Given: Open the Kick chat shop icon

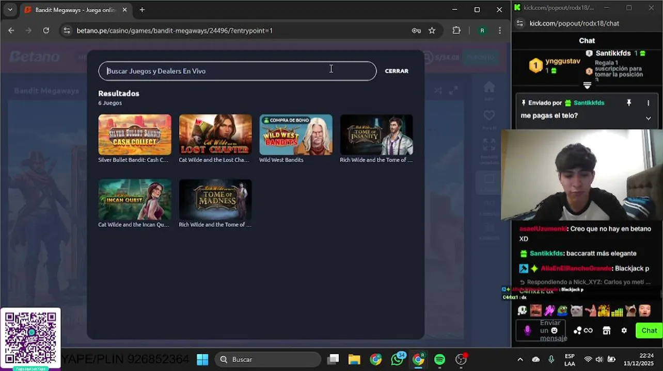Looking at the screenshot, I should [x=607, y=331].
